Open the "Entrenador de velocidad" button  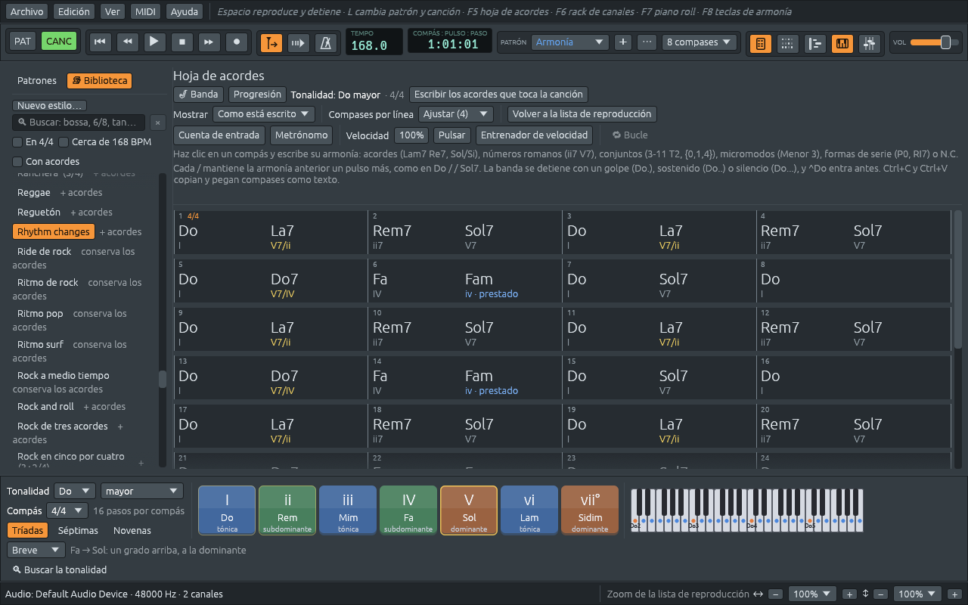(x=535, y=135)
